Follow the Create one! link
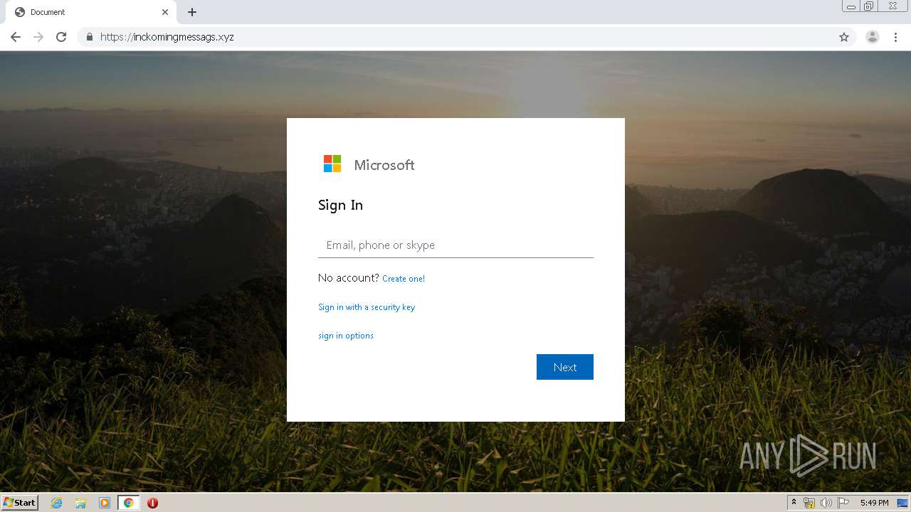Image resolution: width=911 pixels, height=512 pixels. pos(404,279)
